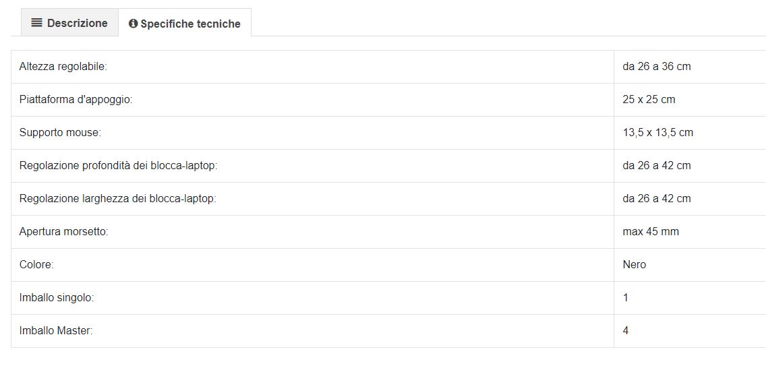
Task: Click the Apertura morsetto label
Action: 63,232
